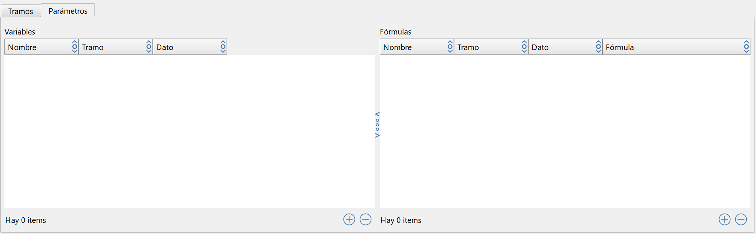Toggle sort arrows on Fórmulas Dato column
This screenshot has height=234, width=756.
[x=598, y=47]
